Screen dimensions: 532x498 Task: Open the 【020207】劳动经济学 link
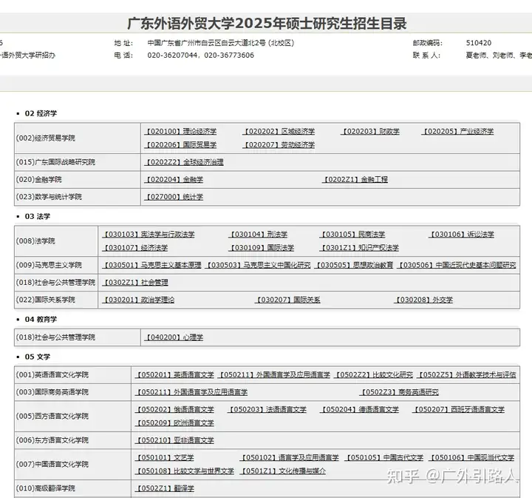279,145
